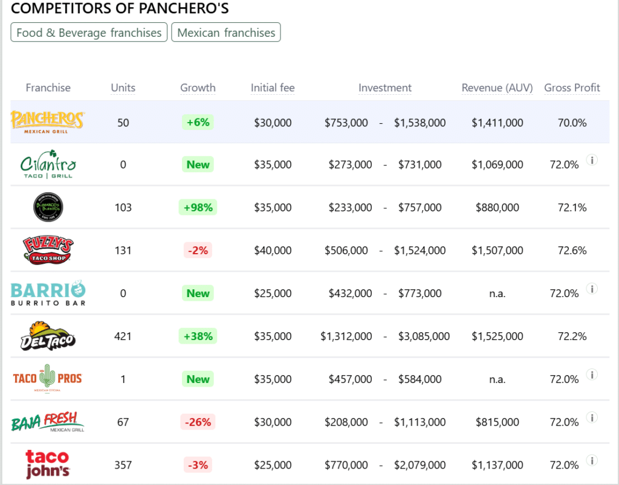619x485 pixels.
Task: Select the -26% growth badge
Action: pos(198,422)
